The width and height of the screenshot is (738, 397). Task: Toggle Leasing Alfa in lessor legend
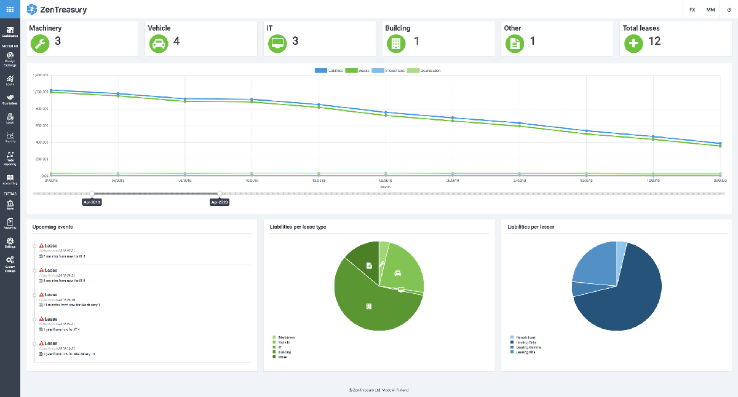coord(522,352)
